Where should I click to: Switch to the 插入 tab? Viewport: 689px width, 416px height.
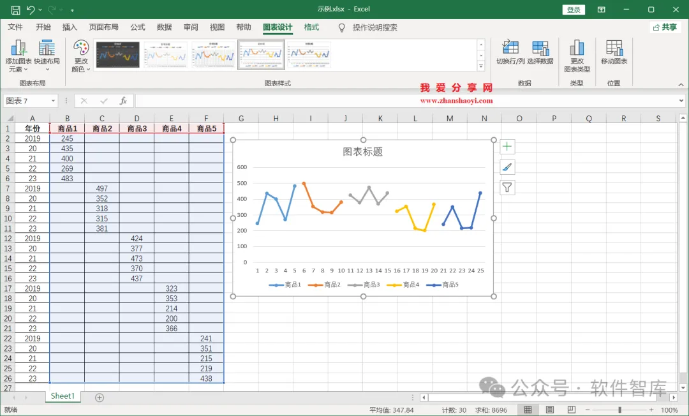coord(70,27)
